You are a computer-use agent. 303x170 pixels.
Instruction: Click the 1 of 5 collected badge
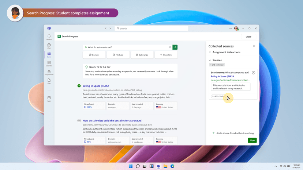coord(217,65)
